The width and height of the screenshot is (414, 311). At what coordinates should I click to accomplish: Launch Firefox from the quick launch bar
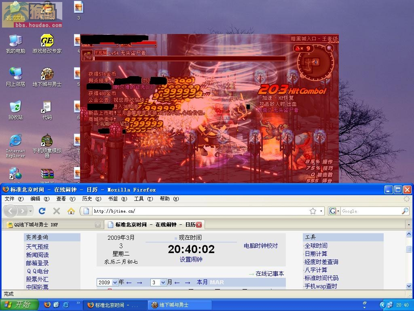click(x=47, y=305)
